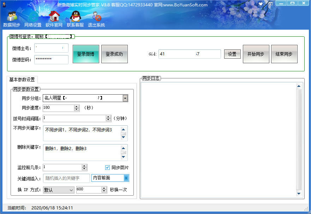Contact support via 联系客服 penguin icon
The height and width of the screenshot is (214, 311).
point(76,19)
